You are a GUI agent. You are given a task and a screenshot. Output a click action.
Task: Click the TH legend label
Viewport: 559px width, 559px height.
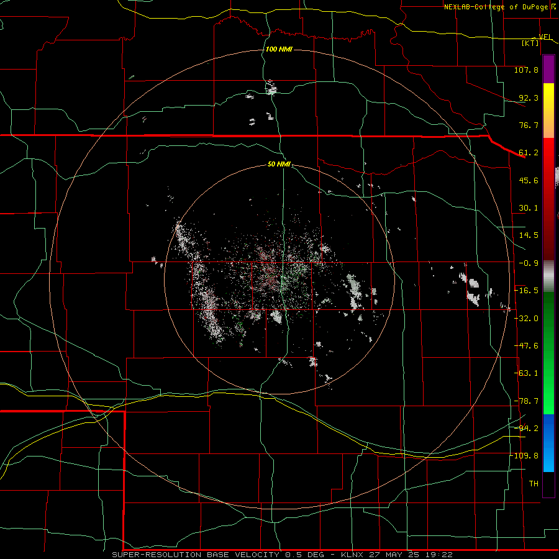pos(534,484)
